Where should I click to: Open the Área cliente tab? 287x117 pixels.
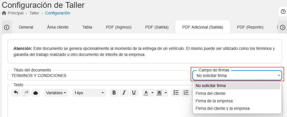[58, 27]
